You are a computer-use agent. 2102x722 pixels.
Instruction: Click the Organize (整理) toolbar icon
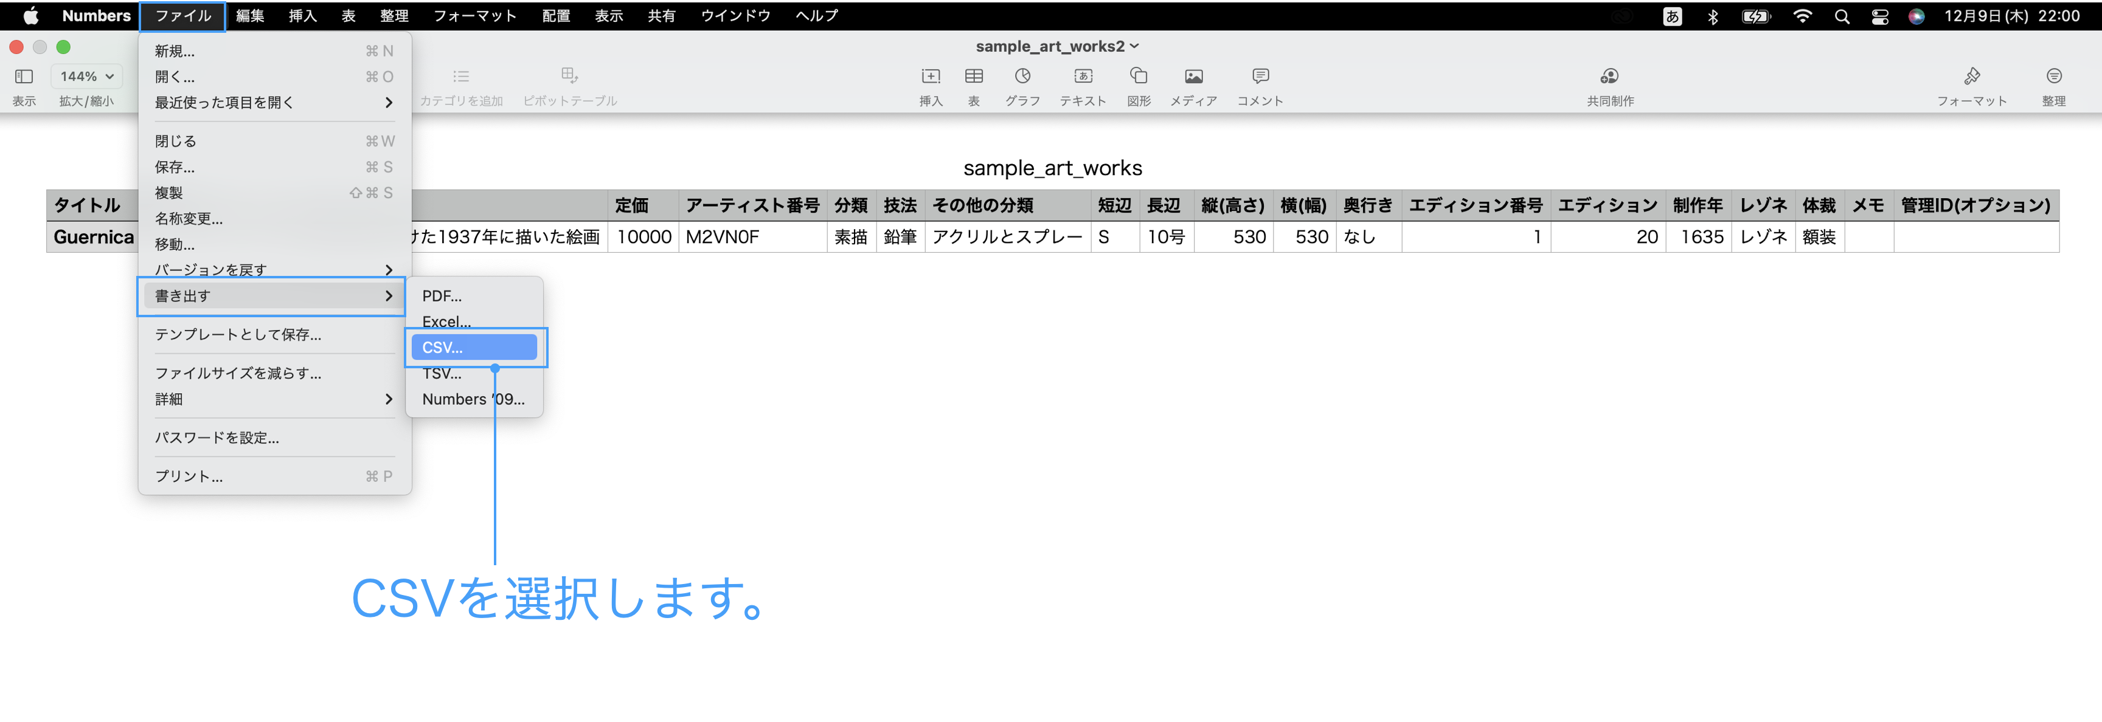(2054, 77)
